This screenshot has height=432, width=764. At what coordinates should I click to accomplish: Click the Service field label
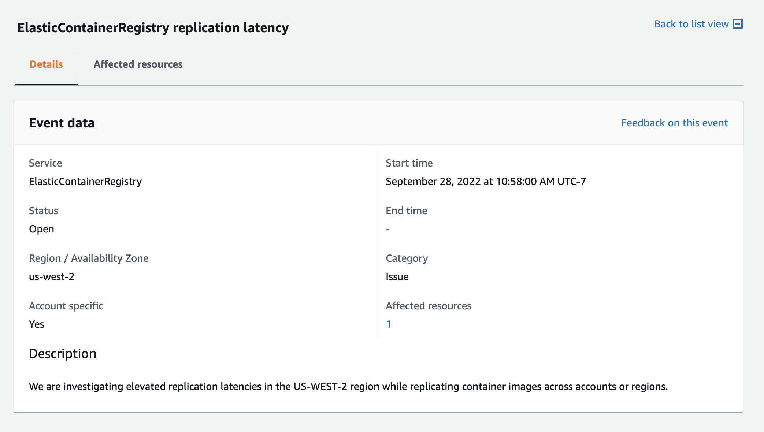(x=45, y=163)
